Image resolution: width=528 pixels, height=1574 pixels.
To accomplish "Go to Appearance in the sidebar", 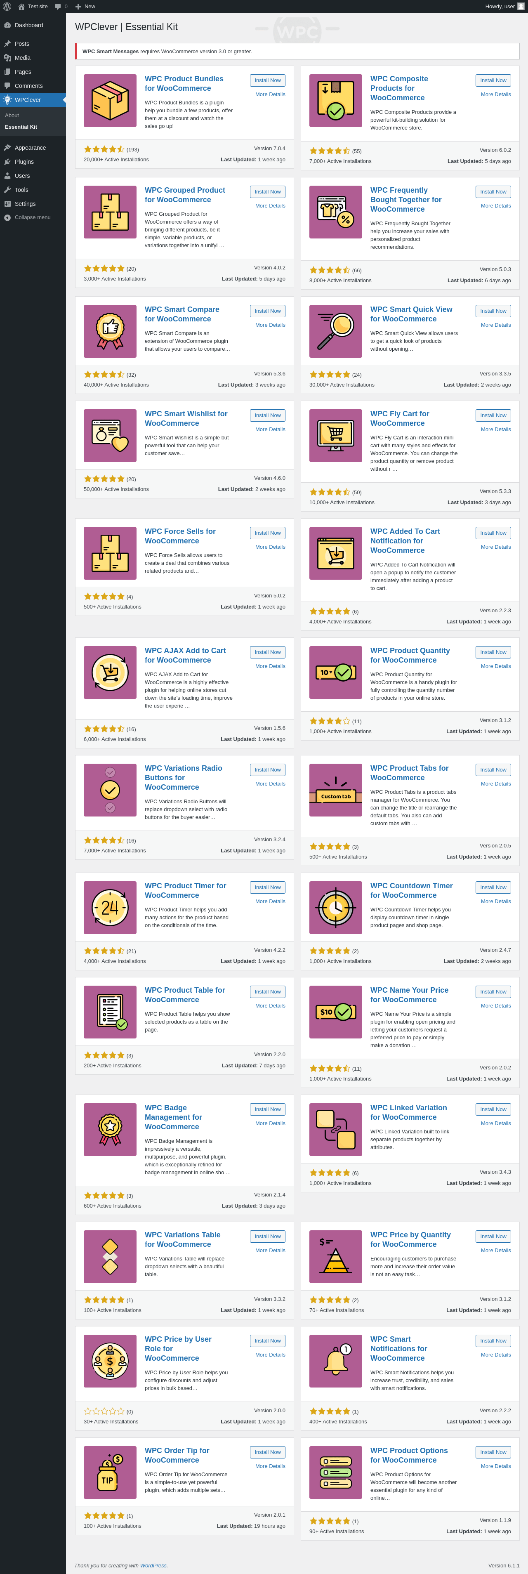I will (30, 148).
